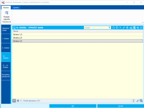The image size is (144, 108).
Task: Open the Poznámky, vyhlásenie section
Action: coord(6,76)
